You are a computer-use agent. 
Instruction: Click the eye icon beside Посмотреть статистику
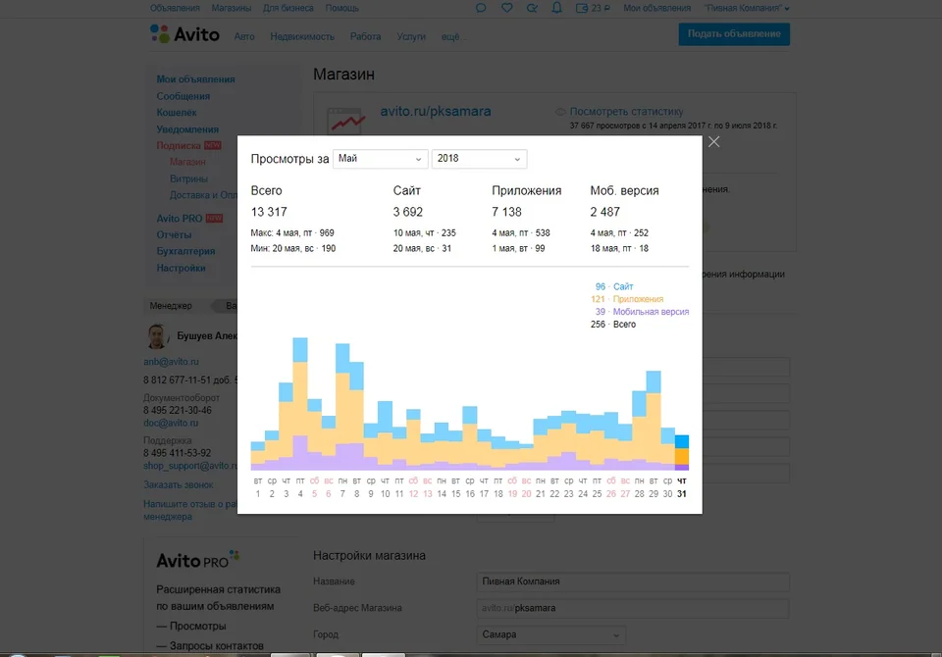click(560, 112)
